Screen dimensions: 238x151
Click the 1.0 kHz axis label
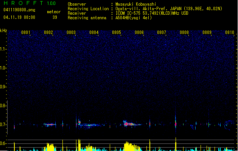(x=3, y=68)
